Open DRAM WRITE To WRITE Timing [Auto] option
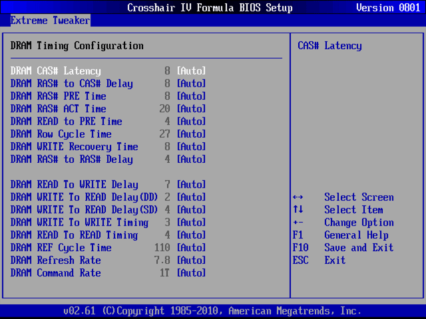 [x=191, y=222]
